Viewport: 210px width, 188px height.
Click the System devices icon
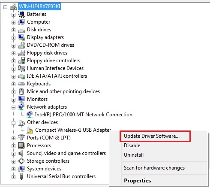21,169
